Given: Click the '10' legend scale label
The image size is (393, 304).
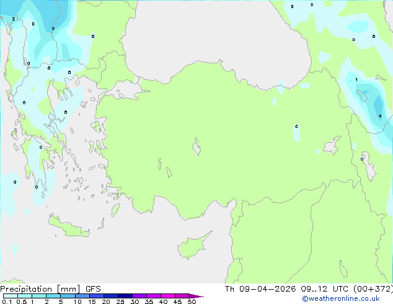Looking at the screenshot, I should click(77, 302).
